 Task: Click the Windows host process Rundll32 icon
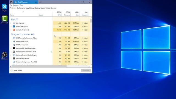click(x=14, y=62)
